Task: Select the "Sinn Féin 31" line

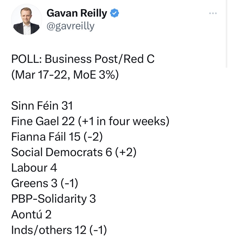Action: click(x=42, y=106)
